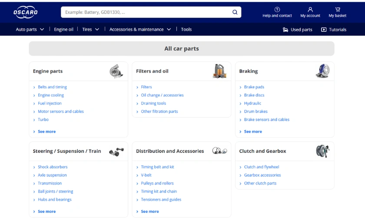Click the Clutch and Gearbox heading
The height and width of the screenshot is (221, 365).
(x=262, y=151)
